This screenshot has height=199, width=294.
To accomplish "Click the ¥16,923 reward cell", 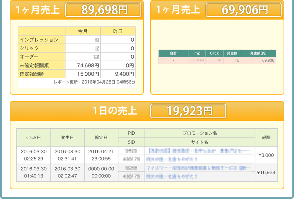I will (x=266, y=172).
